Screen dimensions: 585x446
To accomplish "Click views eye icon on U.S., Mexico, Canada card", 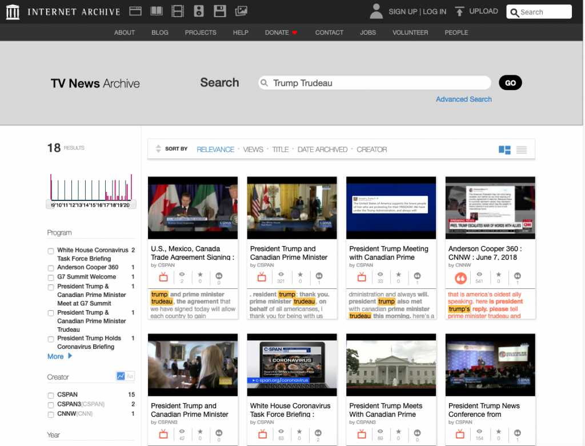I will (x=182, y=275).
